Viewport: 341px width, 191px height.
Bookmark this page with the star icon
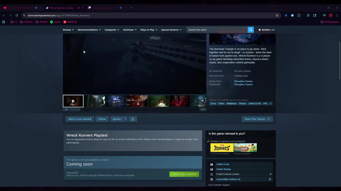277,15
